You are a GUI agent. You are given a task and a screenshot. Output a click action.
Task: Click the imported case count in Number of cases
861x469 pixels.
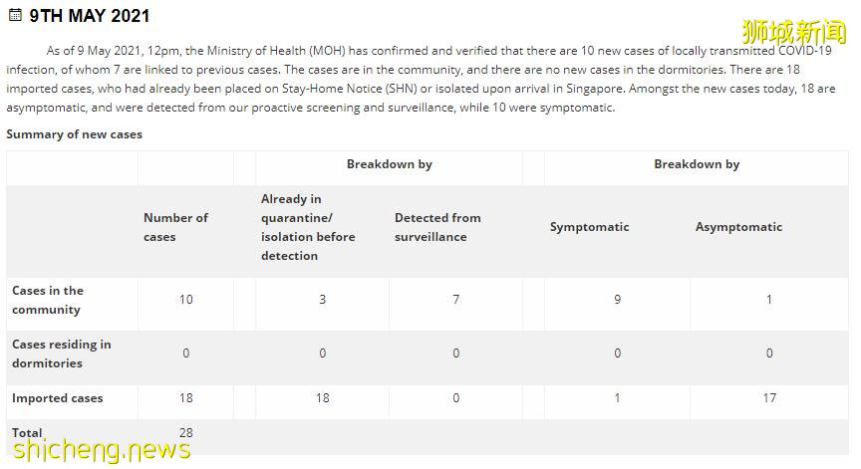point(185,398)
